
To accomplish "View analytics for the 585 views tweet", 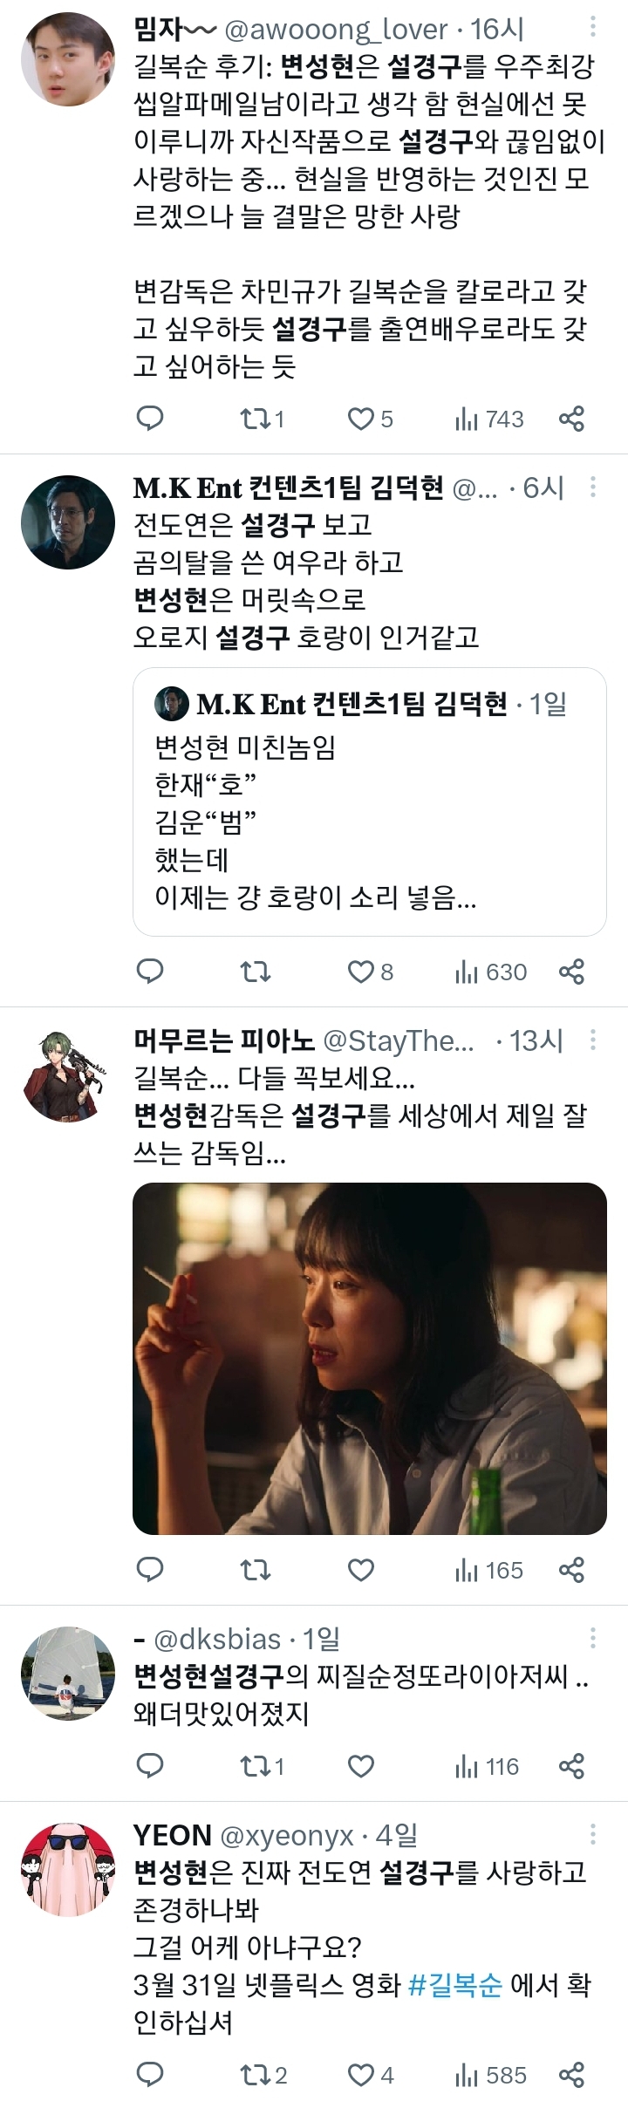I will 490,2075.
